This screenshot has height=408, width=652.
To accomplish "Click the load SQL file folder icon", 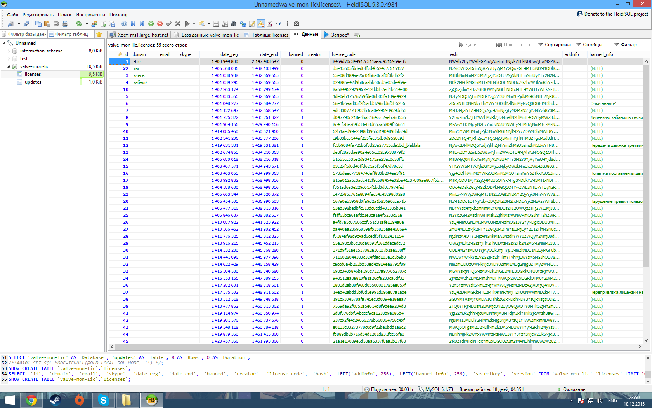I will tap(201, 24).
